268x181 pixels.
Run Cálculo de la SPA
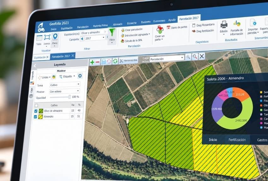pyautogui.click(x=131, y=41)
